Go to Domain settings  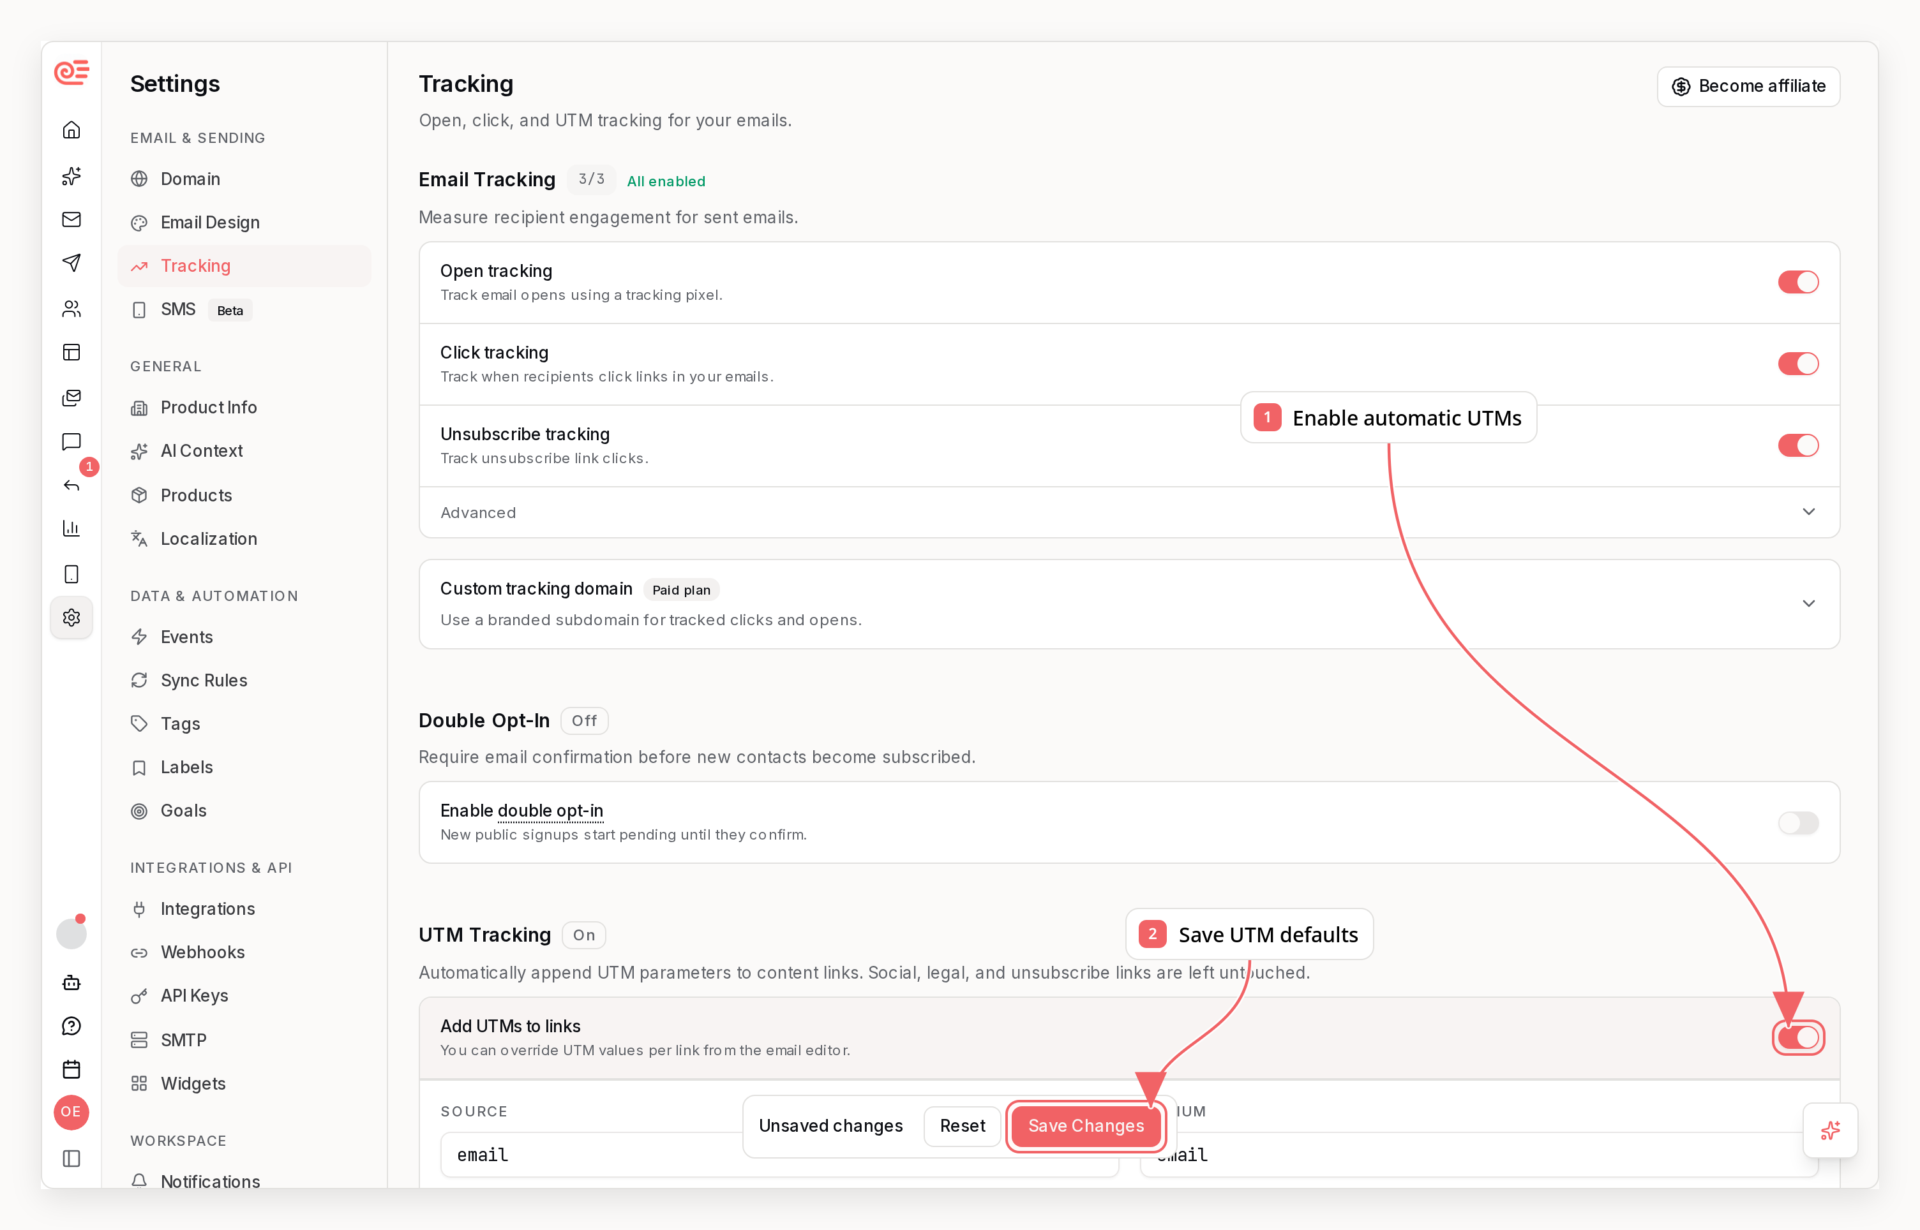(244, 179)
